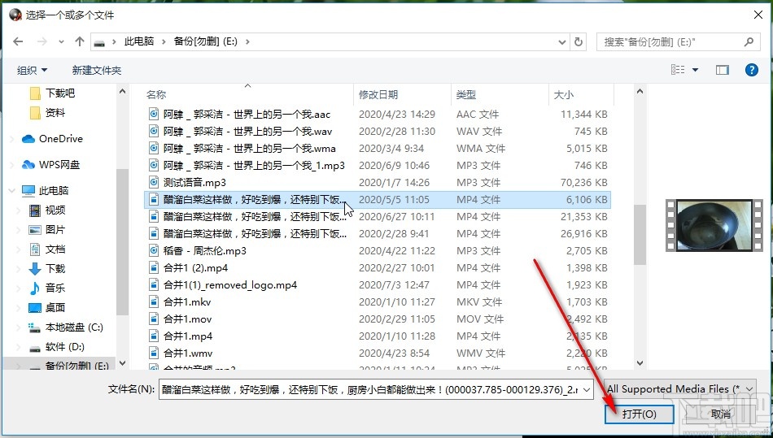The width and height of the screenshot is (773, 438).
Task: Open the All Supported Media Files filter
Action: 680,388
